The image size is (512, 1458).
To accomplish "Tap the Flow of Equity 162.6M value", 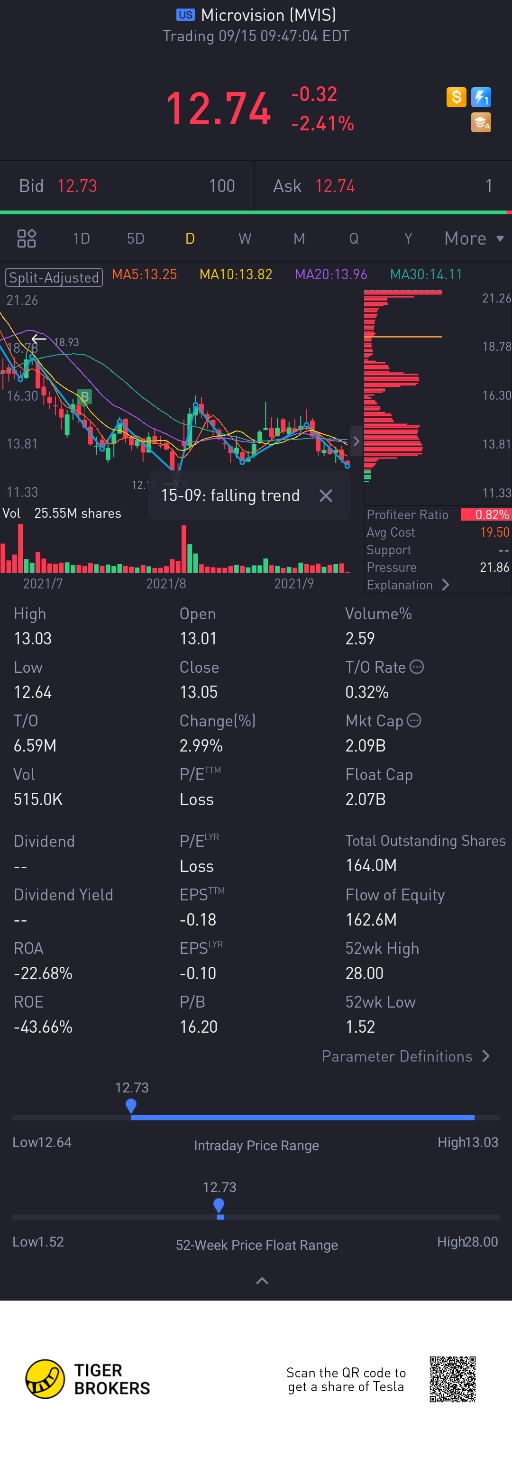I will click(x=371, y=919).
